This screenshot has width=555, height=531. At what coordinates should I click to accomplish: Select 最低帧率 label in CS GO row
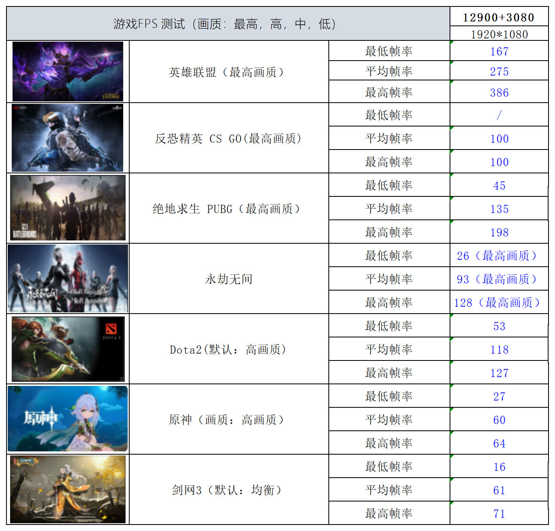[x=389, y=115]
